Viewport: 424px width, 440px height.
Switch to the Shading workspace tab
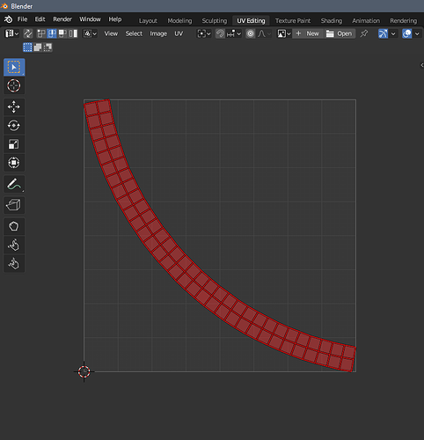331,21
